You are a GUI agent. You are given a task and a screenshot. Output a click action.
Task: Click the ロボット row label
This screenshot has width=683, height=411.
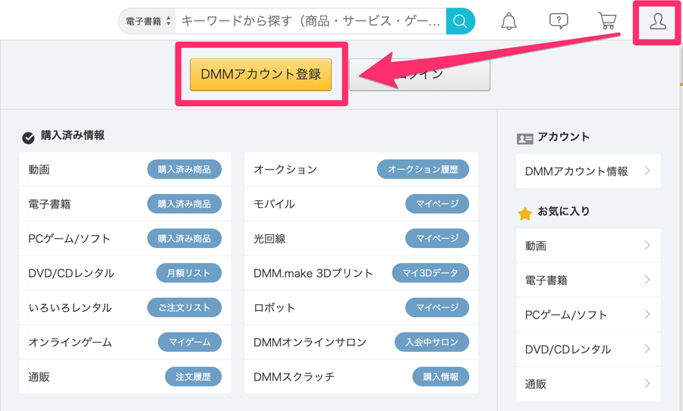point(275,308)
